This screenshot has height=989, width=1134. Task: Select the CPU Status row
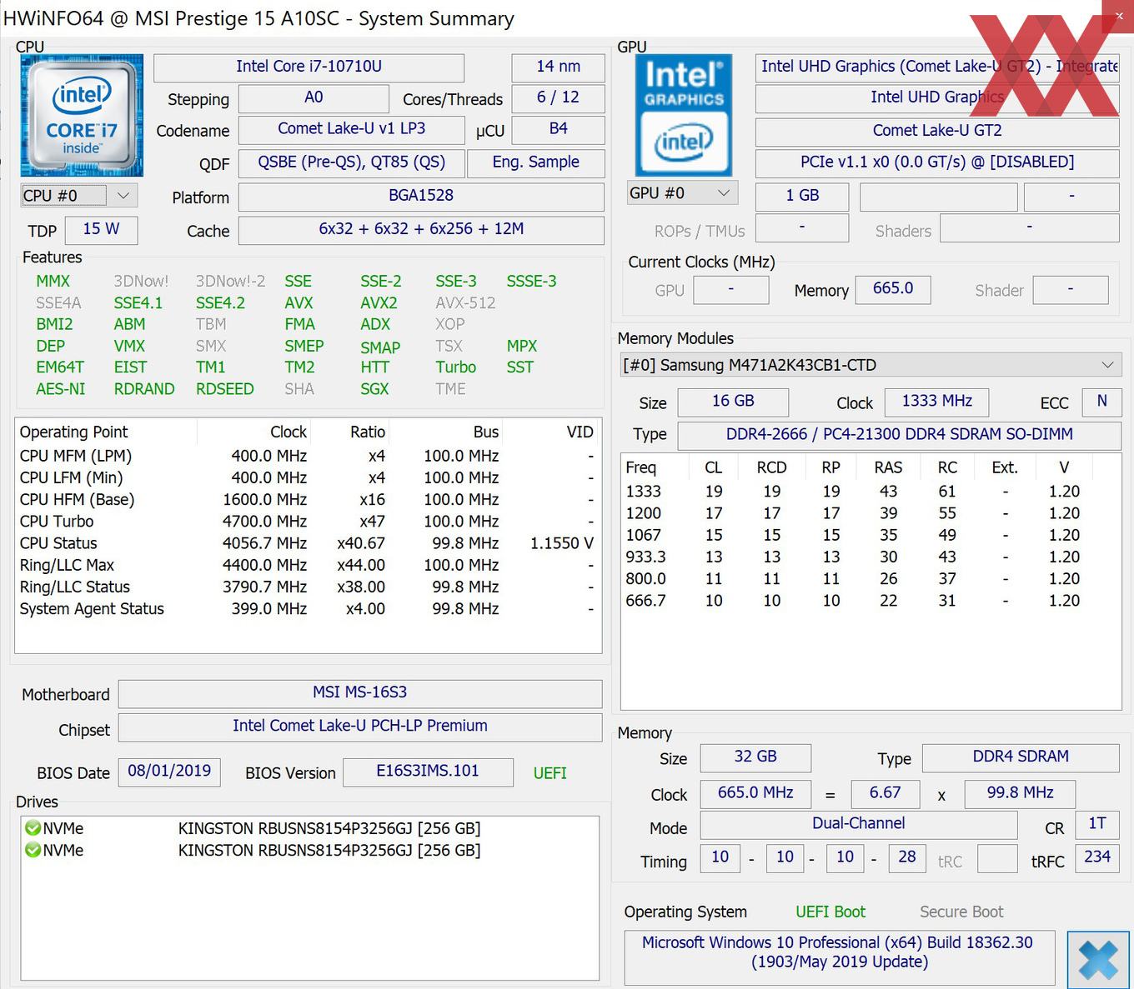[308, 543]
